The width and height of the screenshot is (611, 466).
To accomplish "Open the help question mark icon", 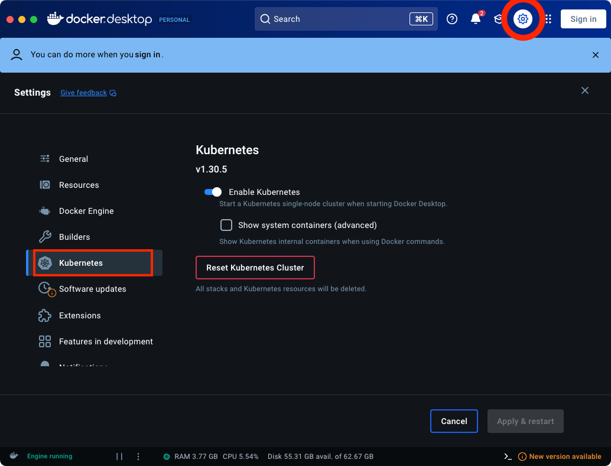I will tap(451, 19).
